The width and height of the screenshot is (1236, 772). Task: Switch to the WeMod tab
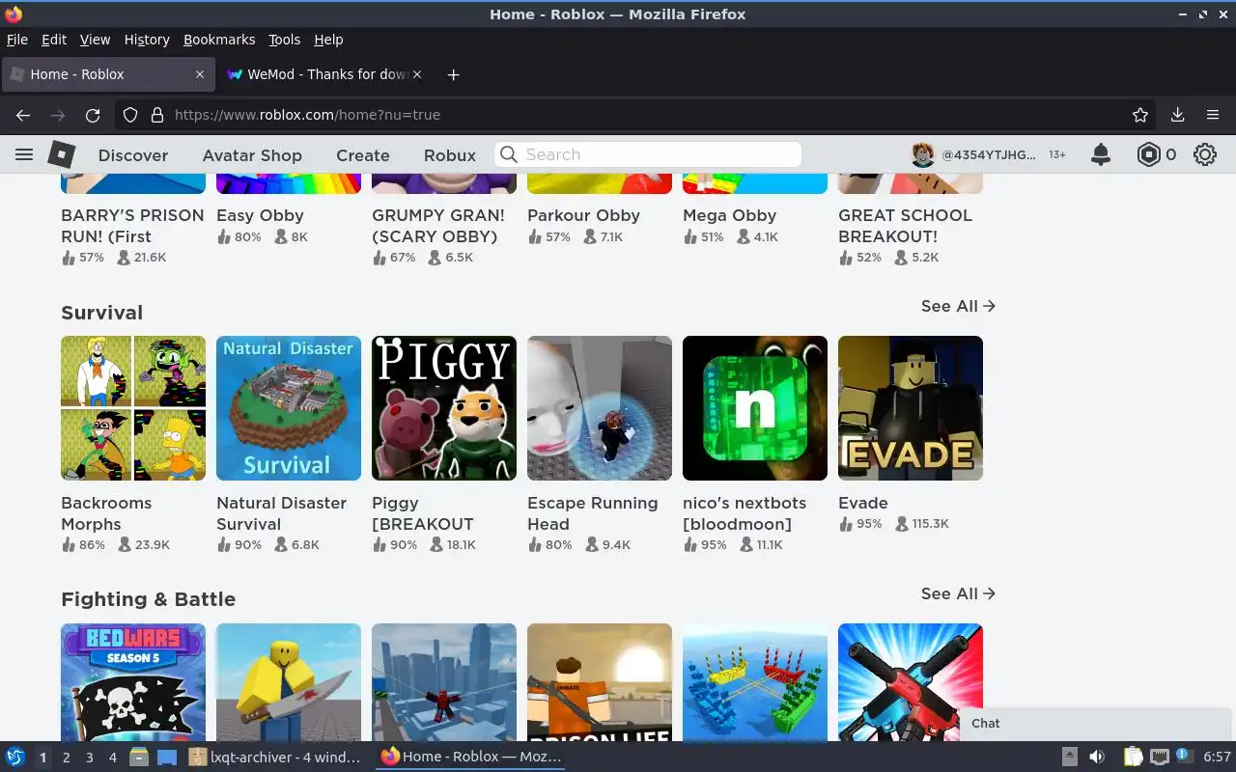(x=324, y=74)
